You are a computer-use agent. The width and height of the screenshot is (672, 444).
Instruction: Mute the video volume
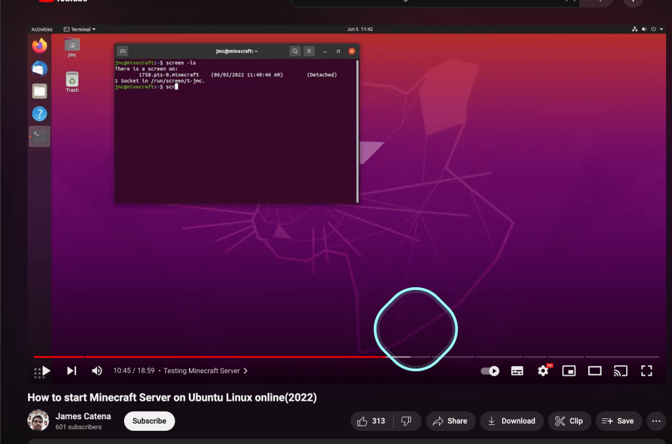(x=97, y=371)
